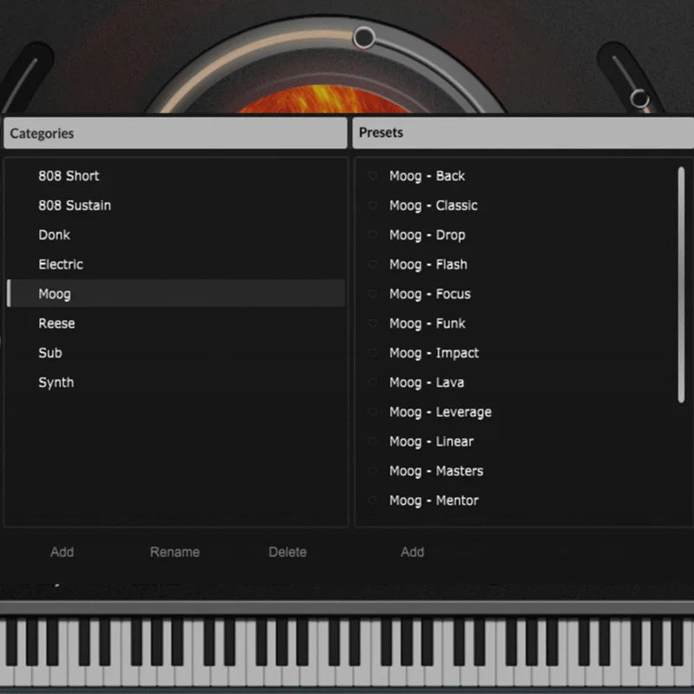Load the Moog - Masters preset
The height and width of the screenshot is (694, 694).
pyautogui.click(x=436, y=471)
